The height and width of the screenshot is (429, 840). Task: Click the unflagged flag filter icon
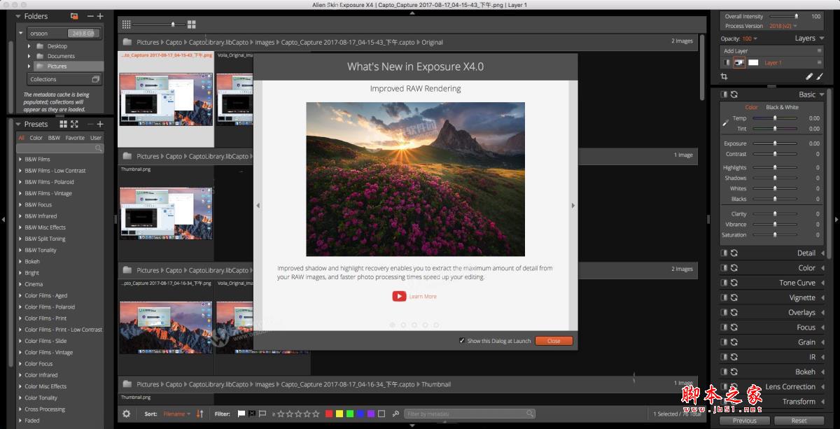[262, 414]
